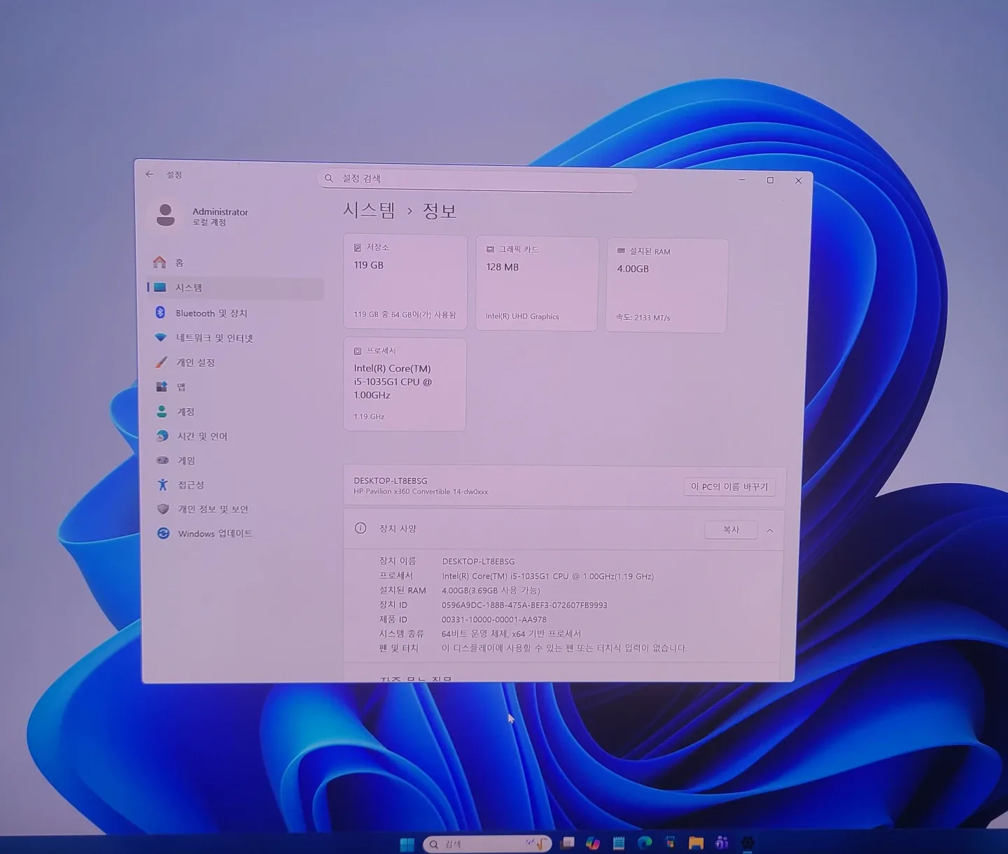Image resolution: width=1008 pixels, height=854 pixels.
Task: Open 접근성 accessibility settings
Action: (190, 484)
